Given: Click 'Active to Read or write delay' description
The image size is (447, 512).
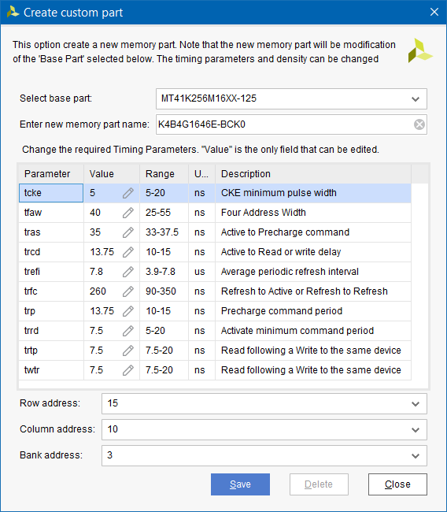Looking at the screenshot, I should coord(281,252).
